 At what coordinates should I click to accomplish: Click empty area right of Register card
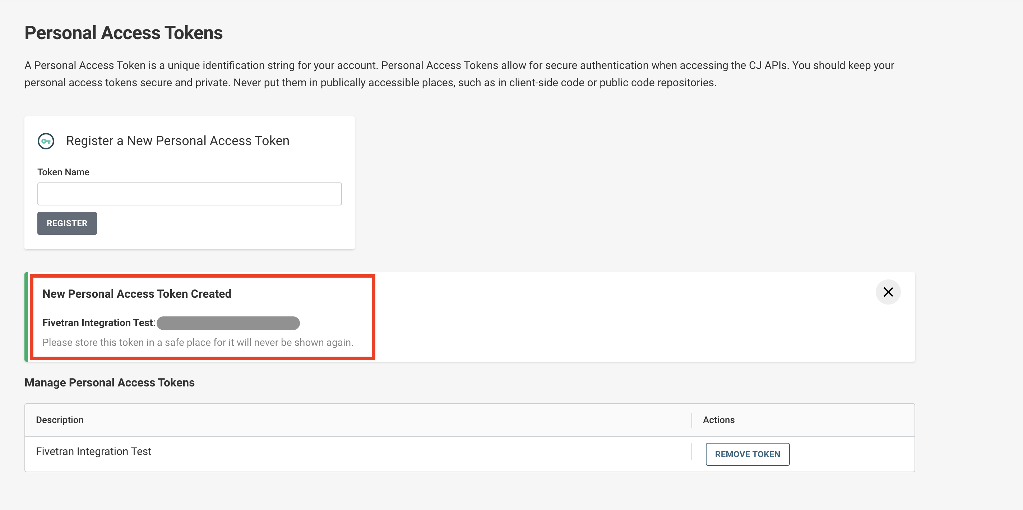click(x=635, y=183)
